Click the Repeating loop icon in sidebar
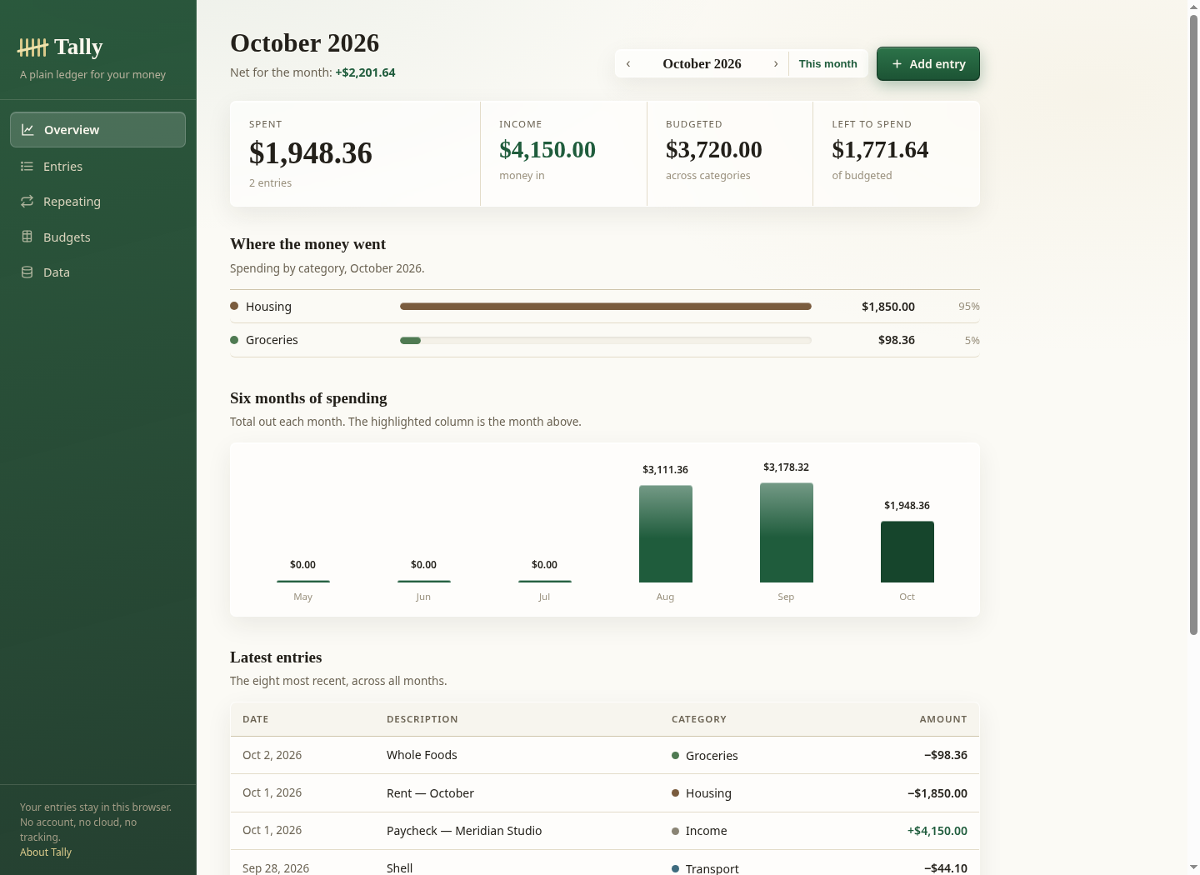 [x=27, y=202]
